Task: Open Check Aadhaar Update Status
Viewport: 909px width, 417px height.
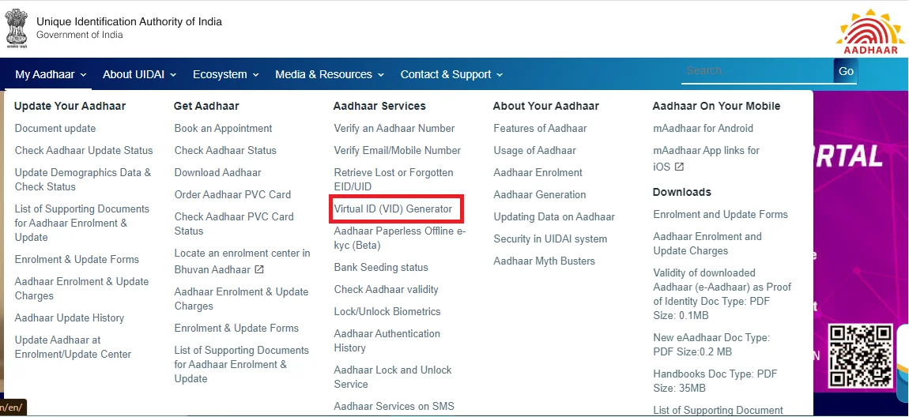Action: point(84,150)
